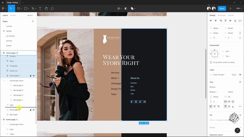Add a new fill with plus

point(240,115)
